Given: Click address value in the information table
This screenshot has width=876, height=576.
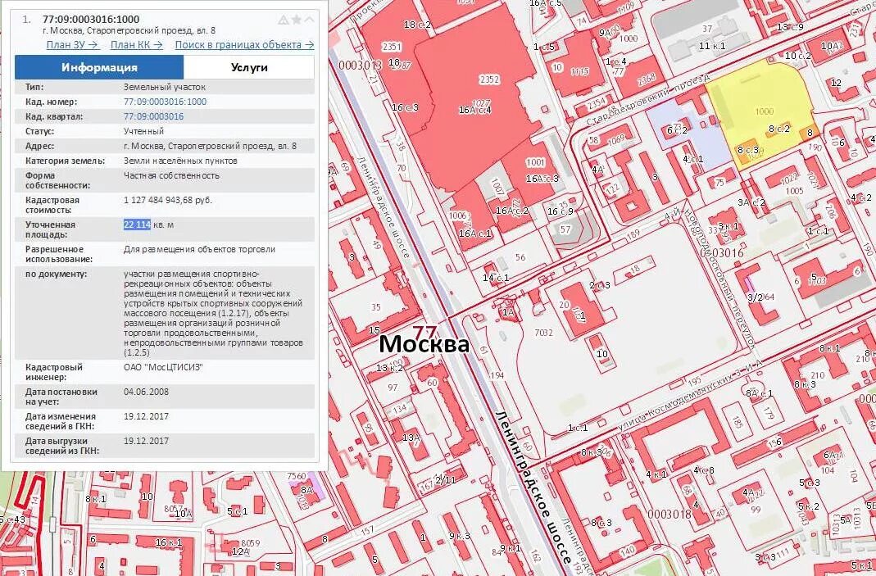Looking at the screenshot, I should click(x=210, y=146).
